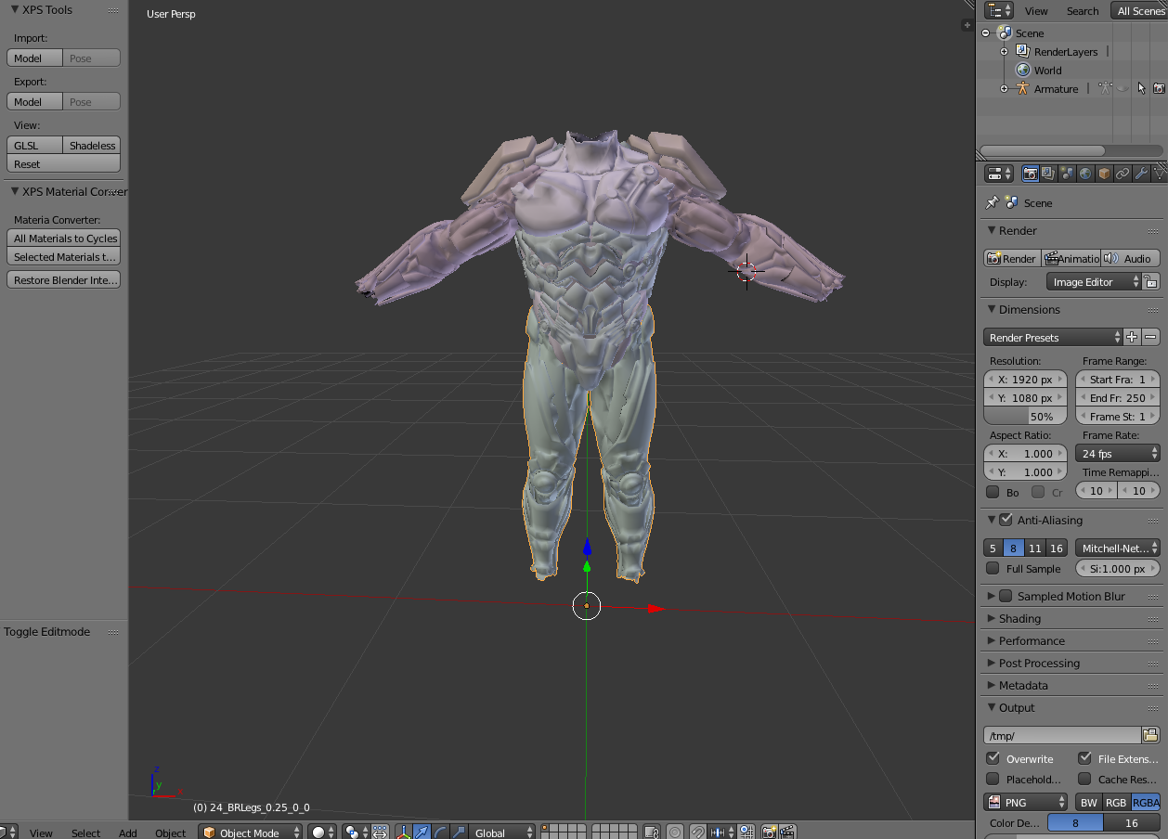This screenshot has height=839, width=1168.
Task: Toggle the Overwrite checkbox
Action: click(993, 758)
